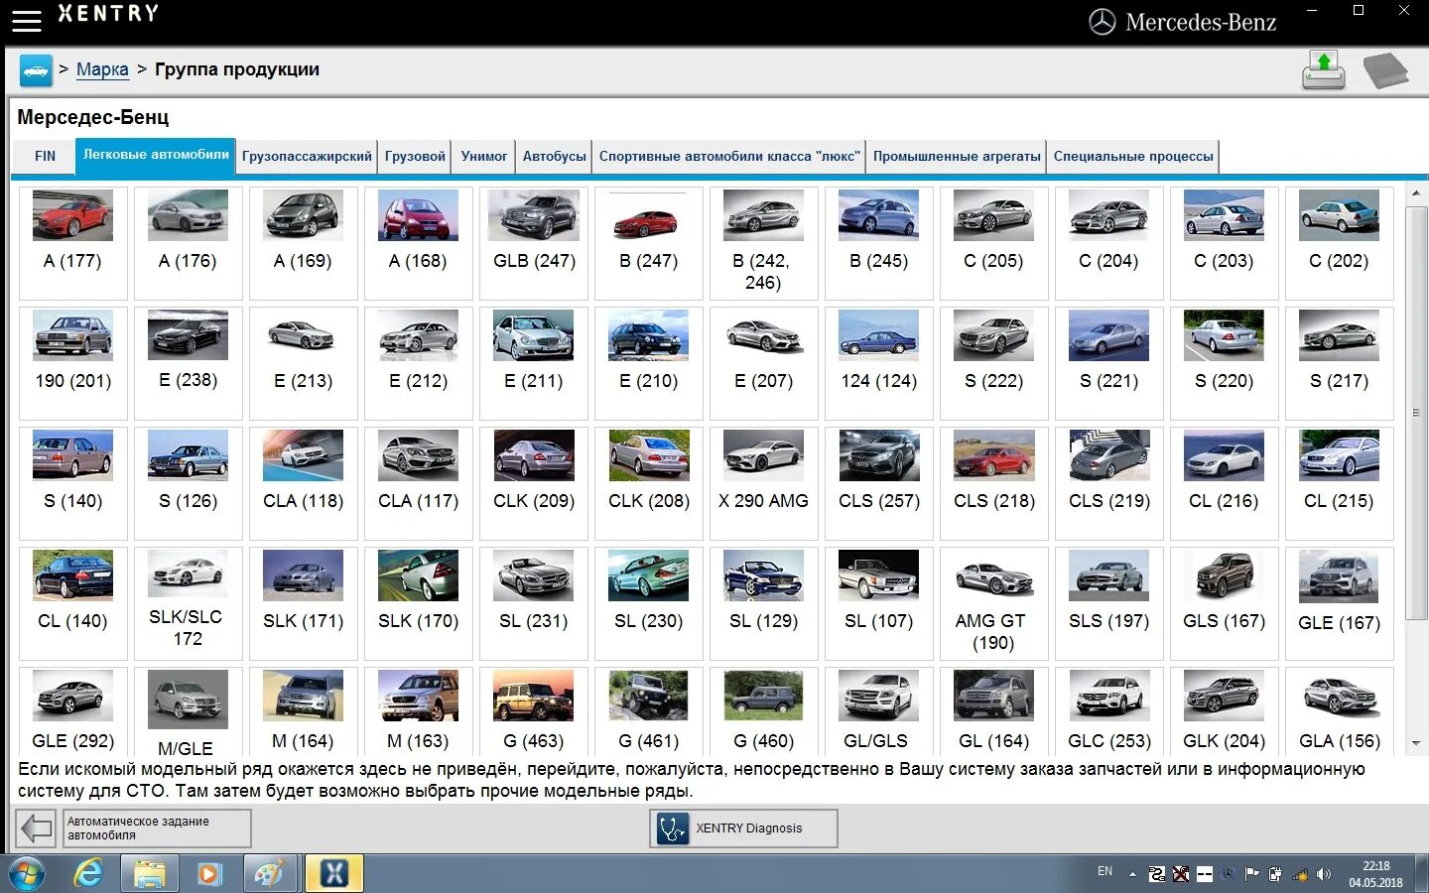The image size is (1429, 893).
Task: Open the EN language indicator
Action: [x=1104, y=871]
